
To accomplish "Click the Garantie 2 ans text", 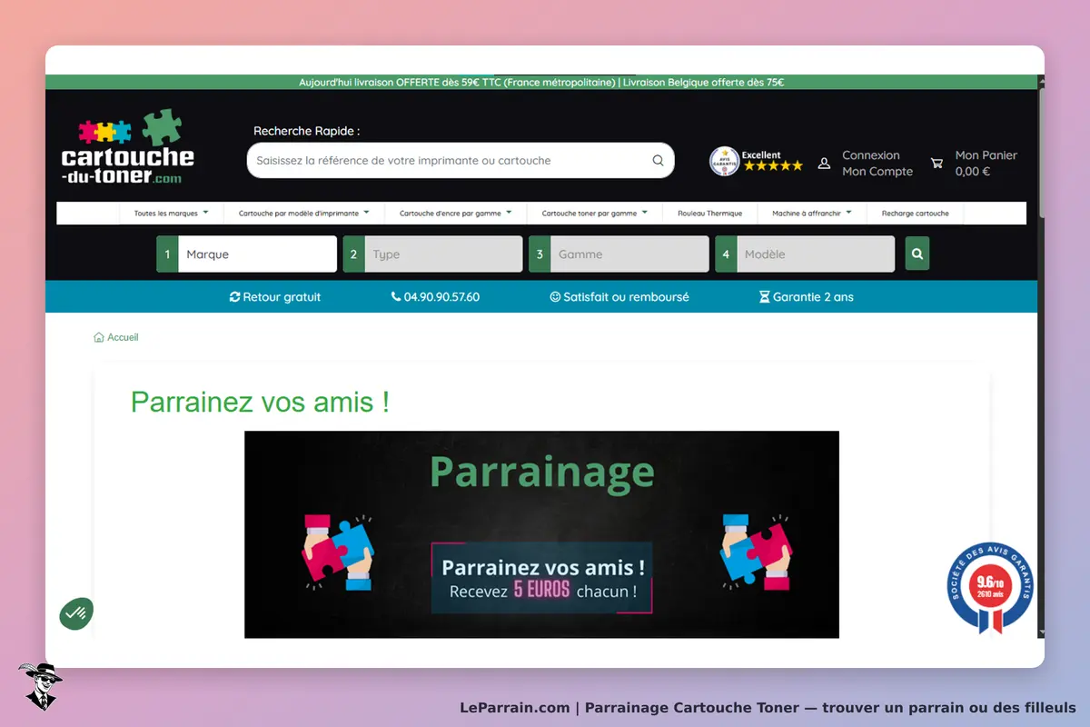I will (x=813, y=297).
